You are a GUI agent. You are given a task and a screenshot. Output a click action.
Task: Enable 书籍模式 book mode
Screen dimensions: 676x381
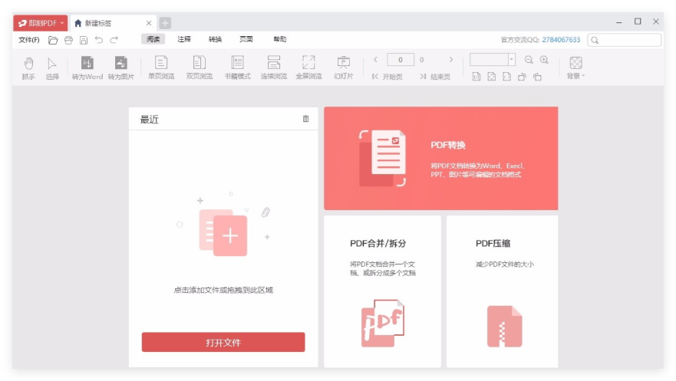click(x=238, y=67)
